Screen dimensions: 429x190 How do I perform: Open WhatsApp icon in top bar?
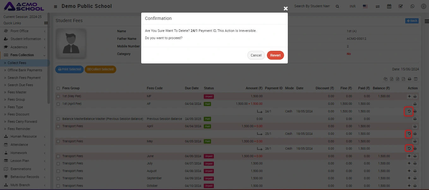tap(412, 6)
